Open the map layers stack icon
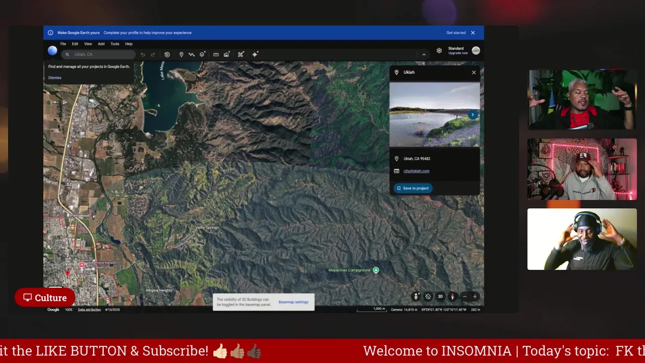The image size is (645, 363). (202, 54)
